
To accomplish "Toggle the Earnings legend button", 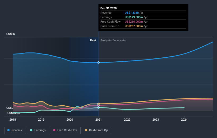I will 38,130.
